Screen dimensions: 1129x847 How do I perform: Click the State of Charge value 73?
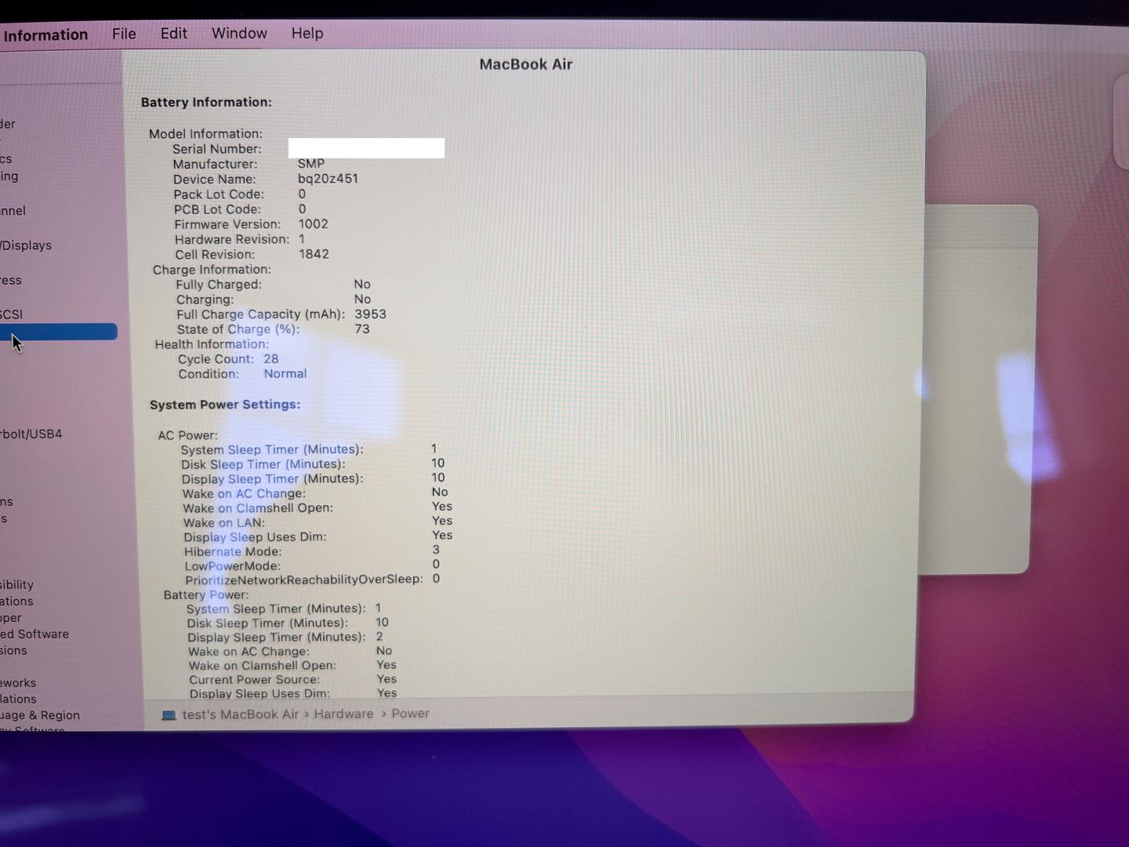[x=362, y=329]
